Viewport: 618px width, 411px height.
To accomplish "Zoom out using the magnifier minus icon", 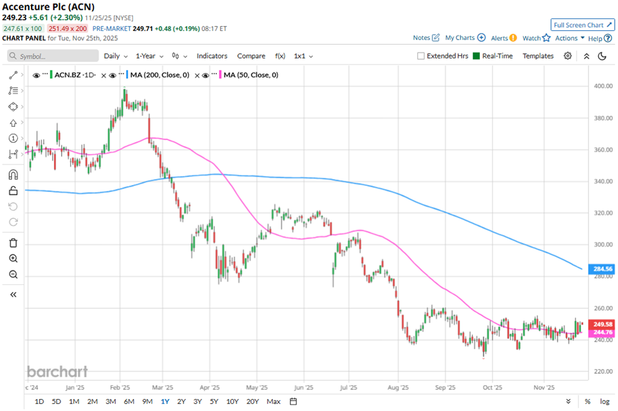I will pyautogui.click(x=12, y=275).
